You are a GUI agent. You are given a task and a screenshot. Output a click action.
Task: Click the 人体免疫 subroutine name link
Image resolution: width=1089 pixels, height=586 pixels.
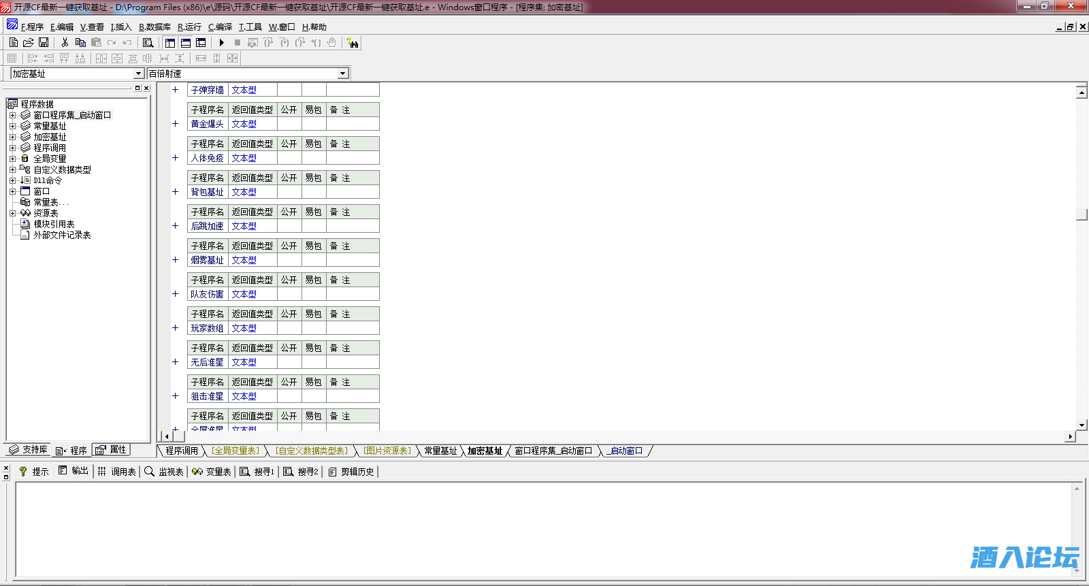point(207,158)
